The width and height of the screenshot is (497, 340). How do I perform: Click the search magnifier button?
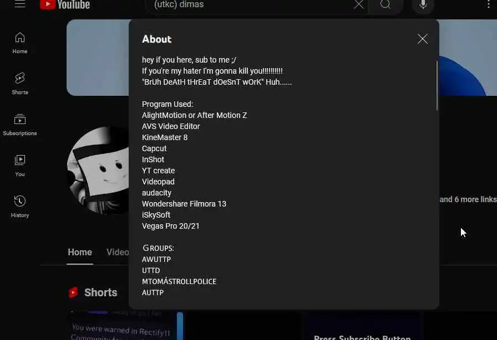pos(386,4)
